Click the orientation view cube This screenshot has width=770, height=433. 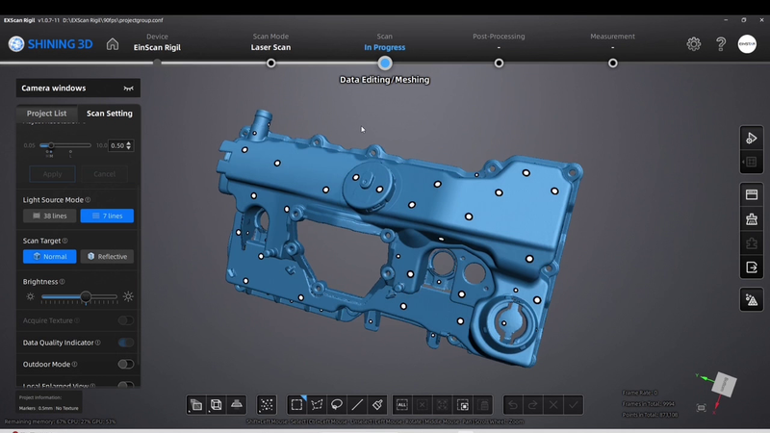(724, 384)
